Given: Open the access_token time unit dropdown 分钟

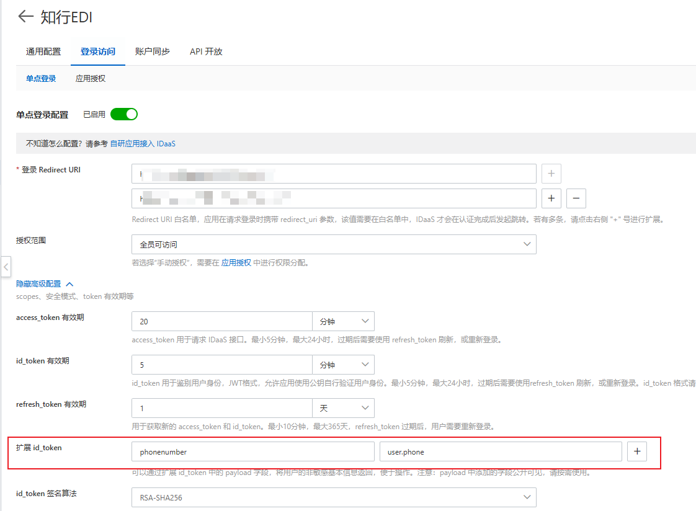Looking at the screenshot, I should tap(344, 321).
